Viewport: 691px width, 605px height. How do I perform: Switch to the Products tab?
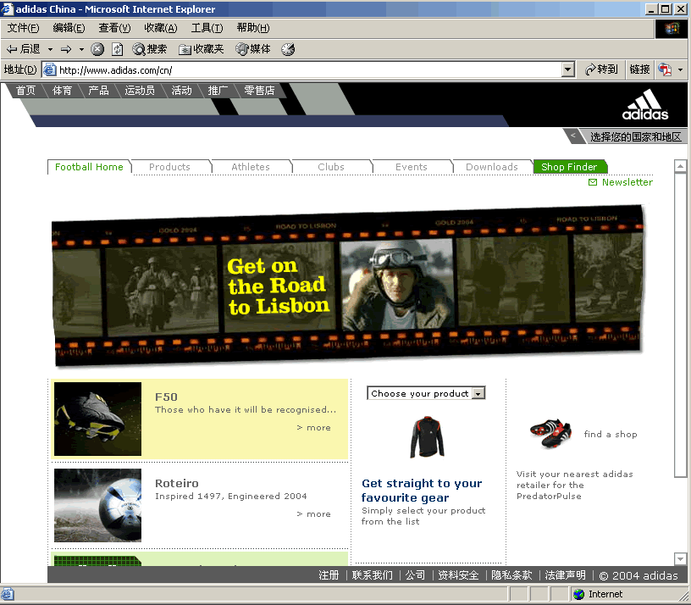[169, 167]
